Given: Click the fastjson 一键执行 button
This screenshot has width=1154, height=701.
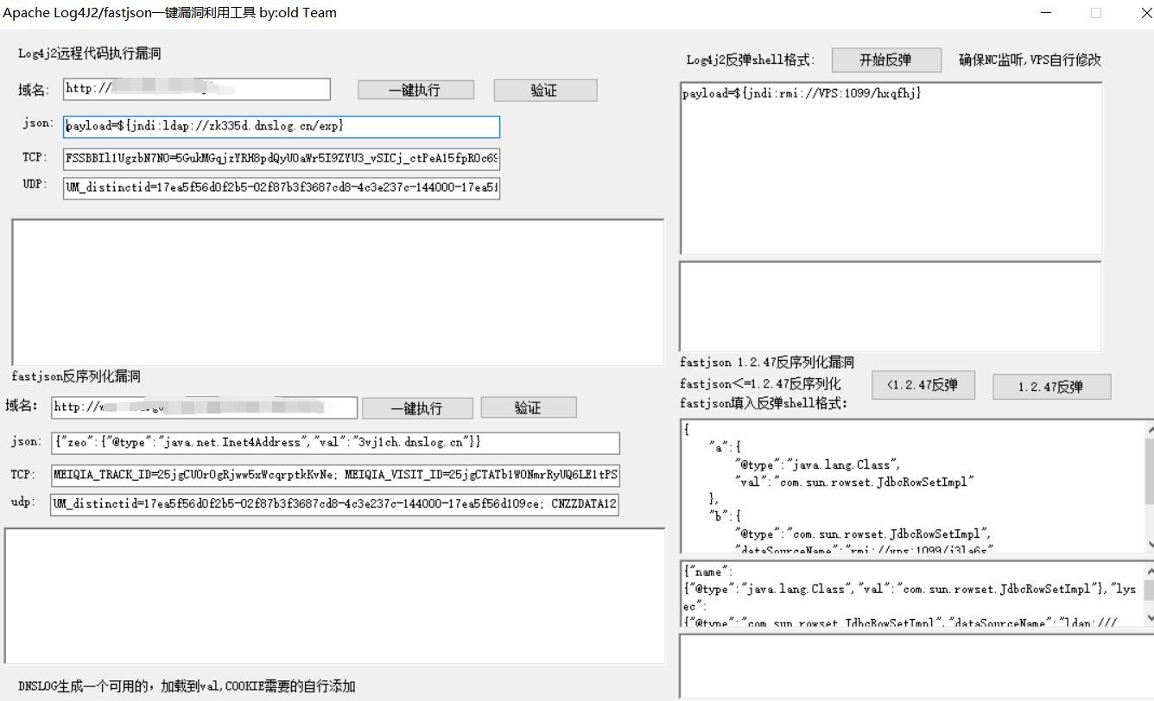Looking at the screenshot, I should coord(417,408).
